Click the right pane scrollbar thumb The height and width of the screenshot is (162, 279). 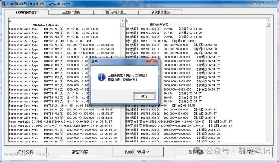[x=268, y=25]
